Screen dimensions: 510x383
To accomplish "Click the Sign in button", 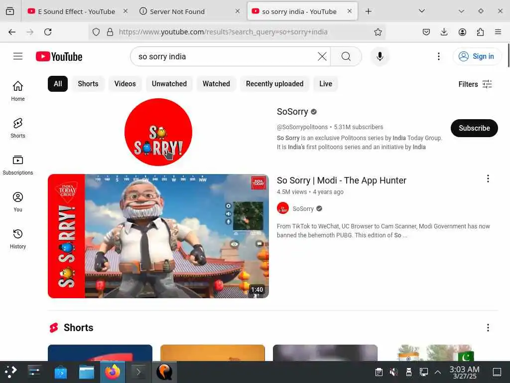I will (477, 56).
